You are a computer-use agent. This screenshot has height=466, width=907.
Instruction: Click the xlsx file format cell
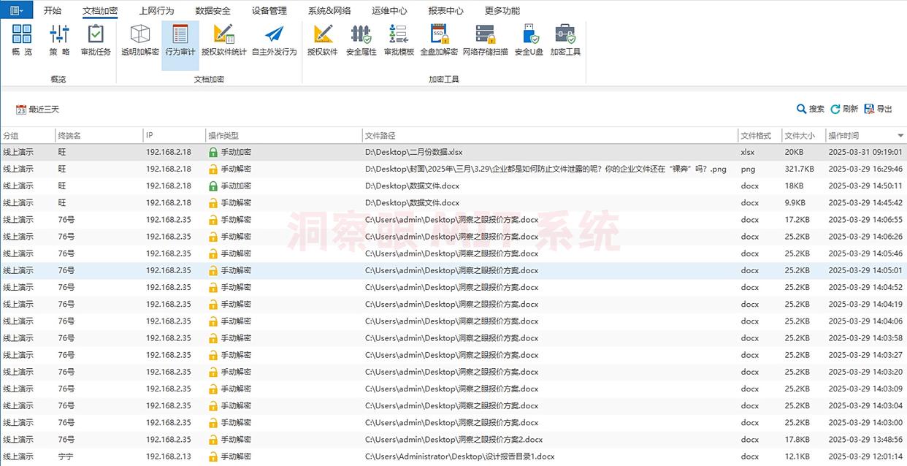click(x=747, y=152)
